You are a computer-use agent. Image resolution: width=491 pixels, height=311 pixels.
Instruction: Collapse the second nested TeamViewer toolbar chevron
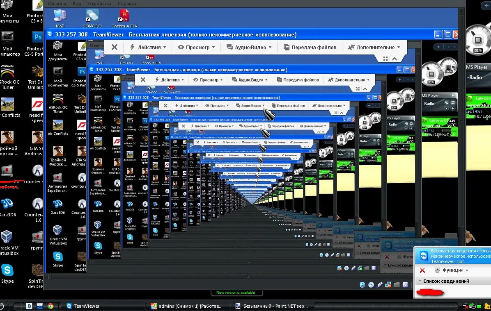(x=365, y=89)
